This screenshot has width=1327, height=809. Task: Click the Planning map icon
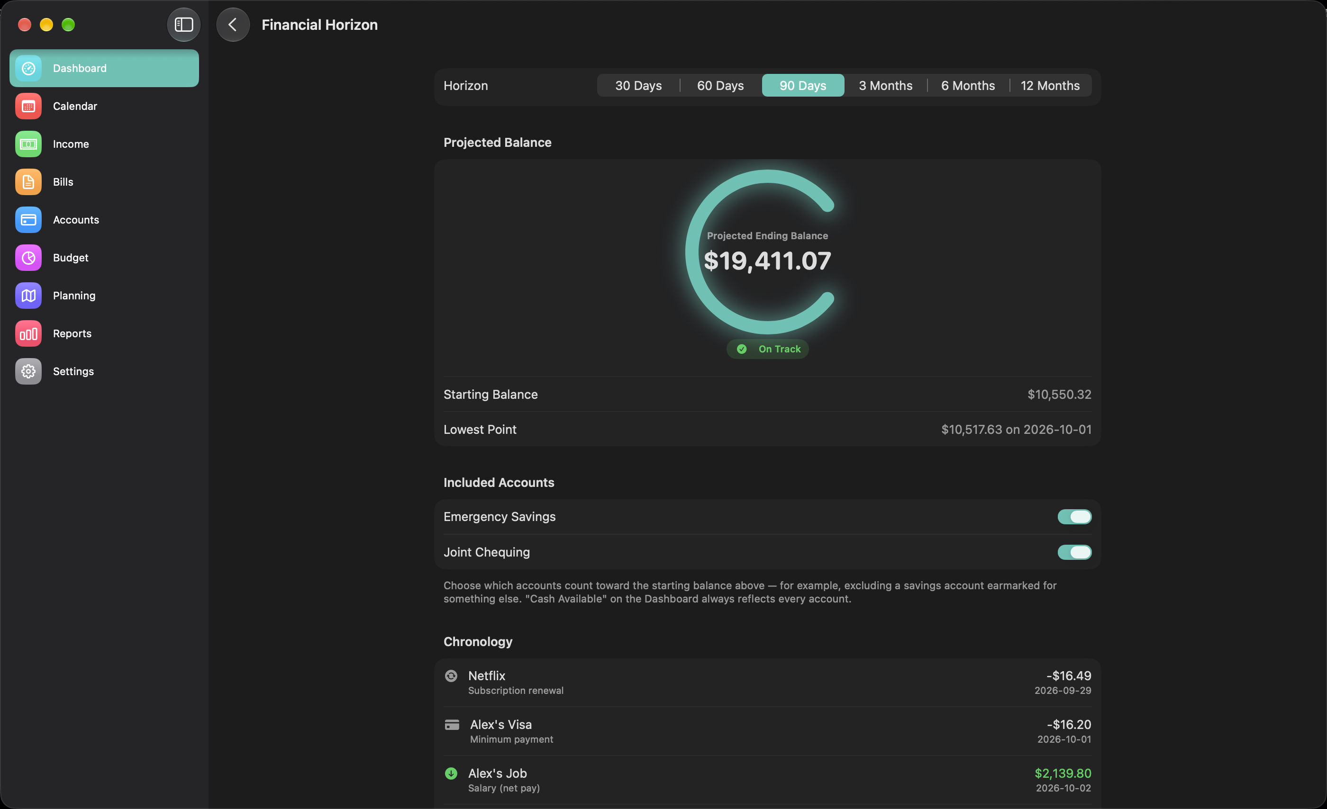28,296
